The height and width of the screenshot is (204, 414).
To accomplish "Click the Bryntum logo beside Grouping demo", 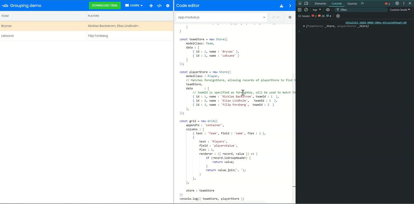I will tap(5, 6).
